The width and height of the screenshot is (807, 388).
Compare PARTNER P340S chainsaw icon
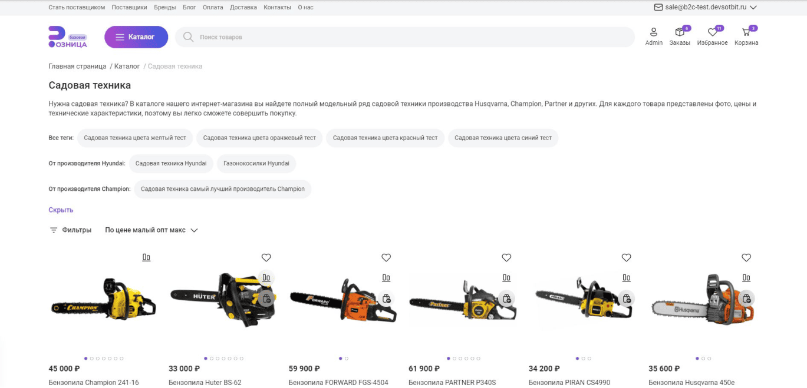pos(506,277)
